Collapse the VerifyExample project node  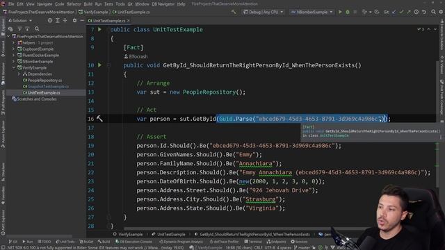[13, 68]
